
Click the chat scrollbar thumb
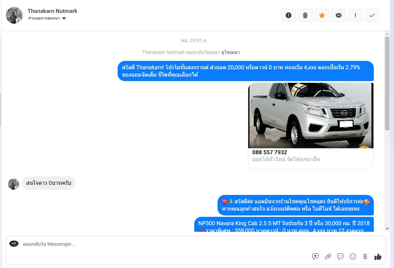point(387,84)
